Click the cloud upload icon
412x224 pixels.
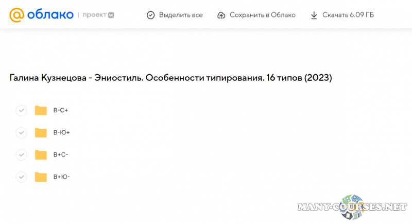pos(221,15)
